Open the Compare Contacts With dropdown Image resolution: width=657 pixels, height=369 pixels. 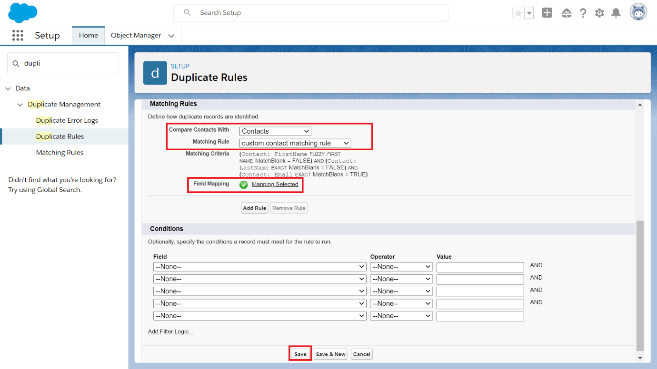click(275, 131)
